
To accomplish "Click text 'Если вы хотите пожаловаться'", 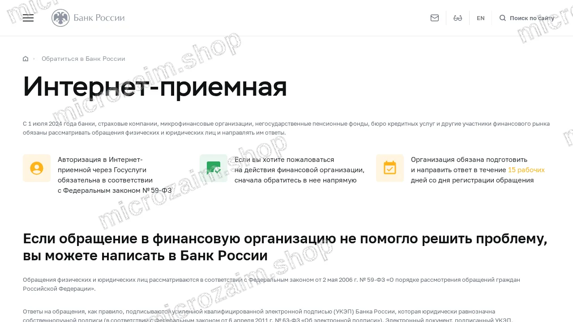I will pyautogui.click(x=284, y=160).
